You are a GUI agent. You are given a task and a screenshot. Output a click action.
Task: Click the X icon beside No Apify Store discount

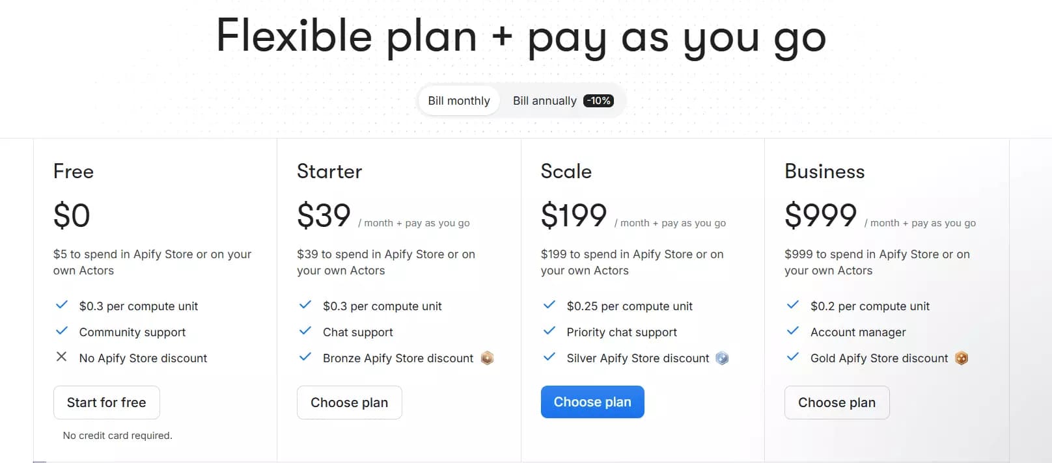tap(61, 357)
